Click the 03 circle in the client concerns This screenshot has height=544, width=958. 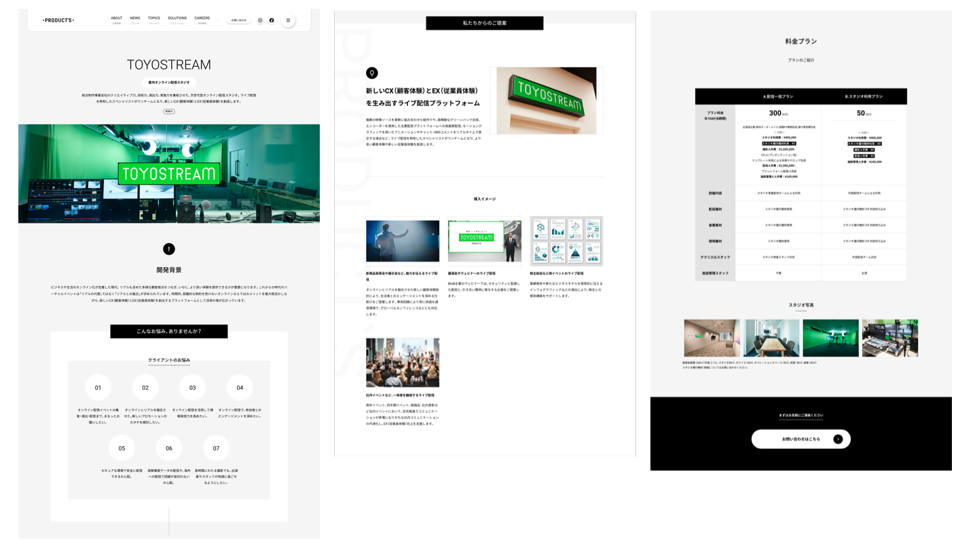pos(192,388)
